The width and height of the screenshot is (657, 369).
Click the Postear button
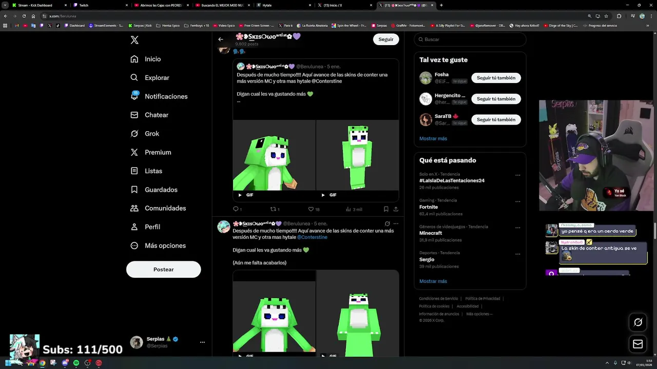[x=164, y=270]
